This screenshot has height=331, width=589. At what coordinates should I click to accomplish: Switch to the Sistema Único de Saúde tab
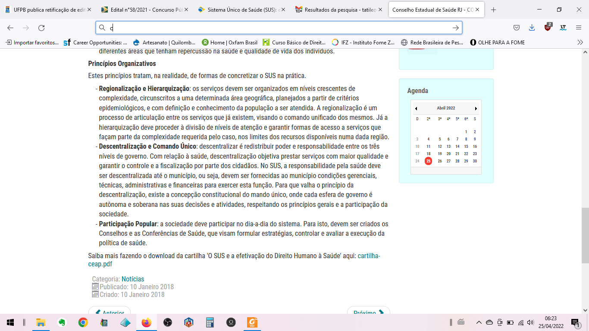tap(241, 10)
